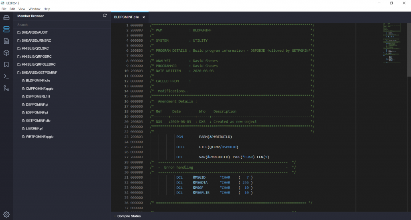Open the drive/connections sidebar icon
Viewport: 411px width, 220px height.
(x=6, y=18)
